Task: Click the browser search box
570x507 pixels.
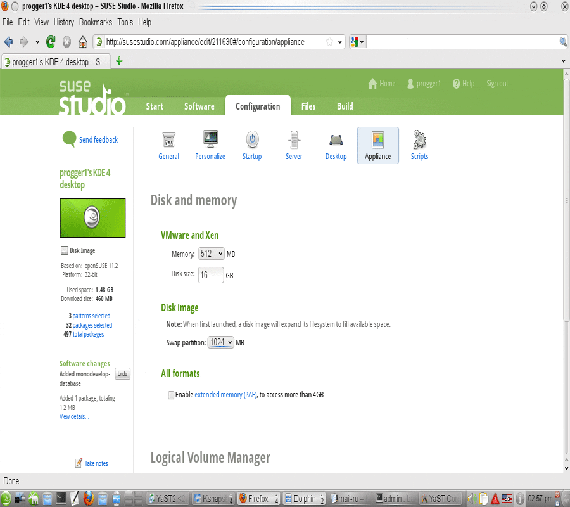Action: pyautogui.click(x=462, y=42)
